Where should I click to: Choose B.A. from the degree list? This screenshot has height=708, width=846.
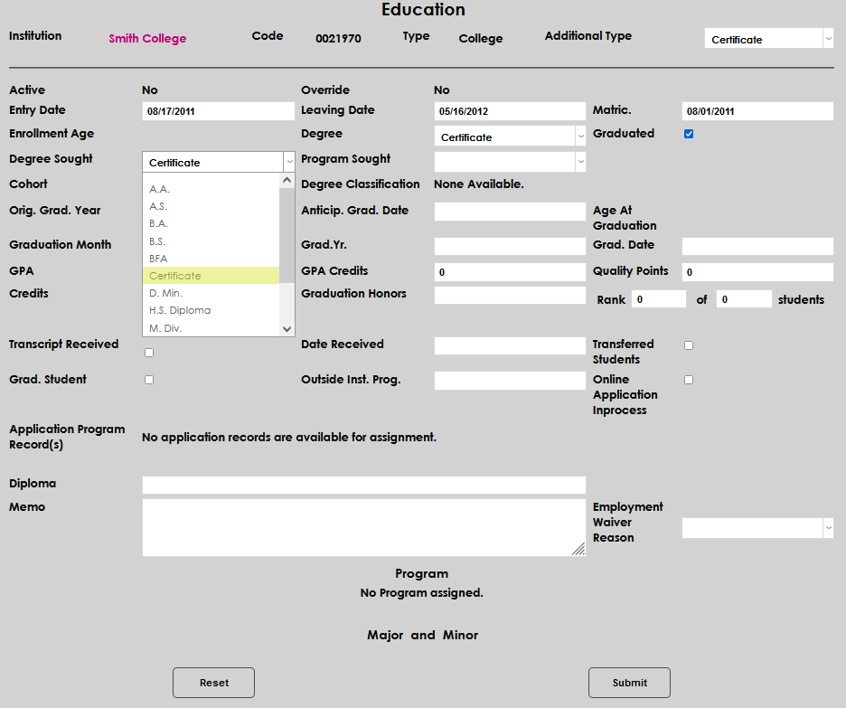pyautogui.click(x=159, y=223)
